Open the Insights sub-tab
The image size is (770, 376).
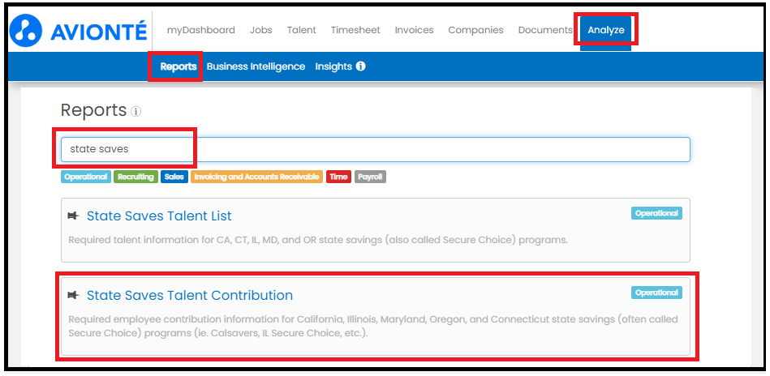333,66
